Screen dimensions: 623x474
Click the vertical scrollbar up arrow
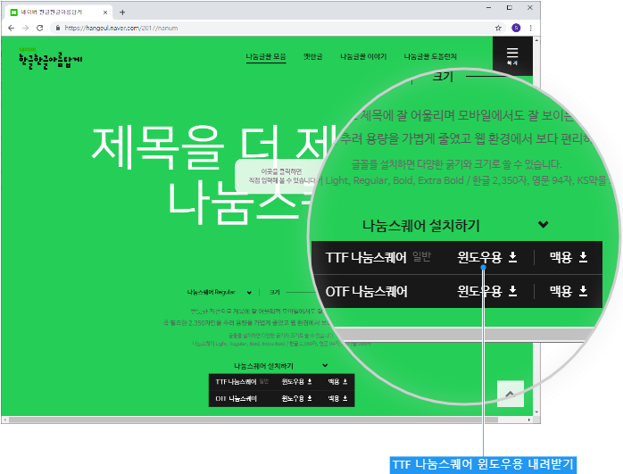pyautogui.click(x=536, y=40)
